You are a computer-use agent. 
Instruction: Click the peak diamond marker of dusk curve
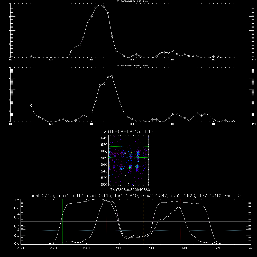pyautogui.click(x=112, y=76)
